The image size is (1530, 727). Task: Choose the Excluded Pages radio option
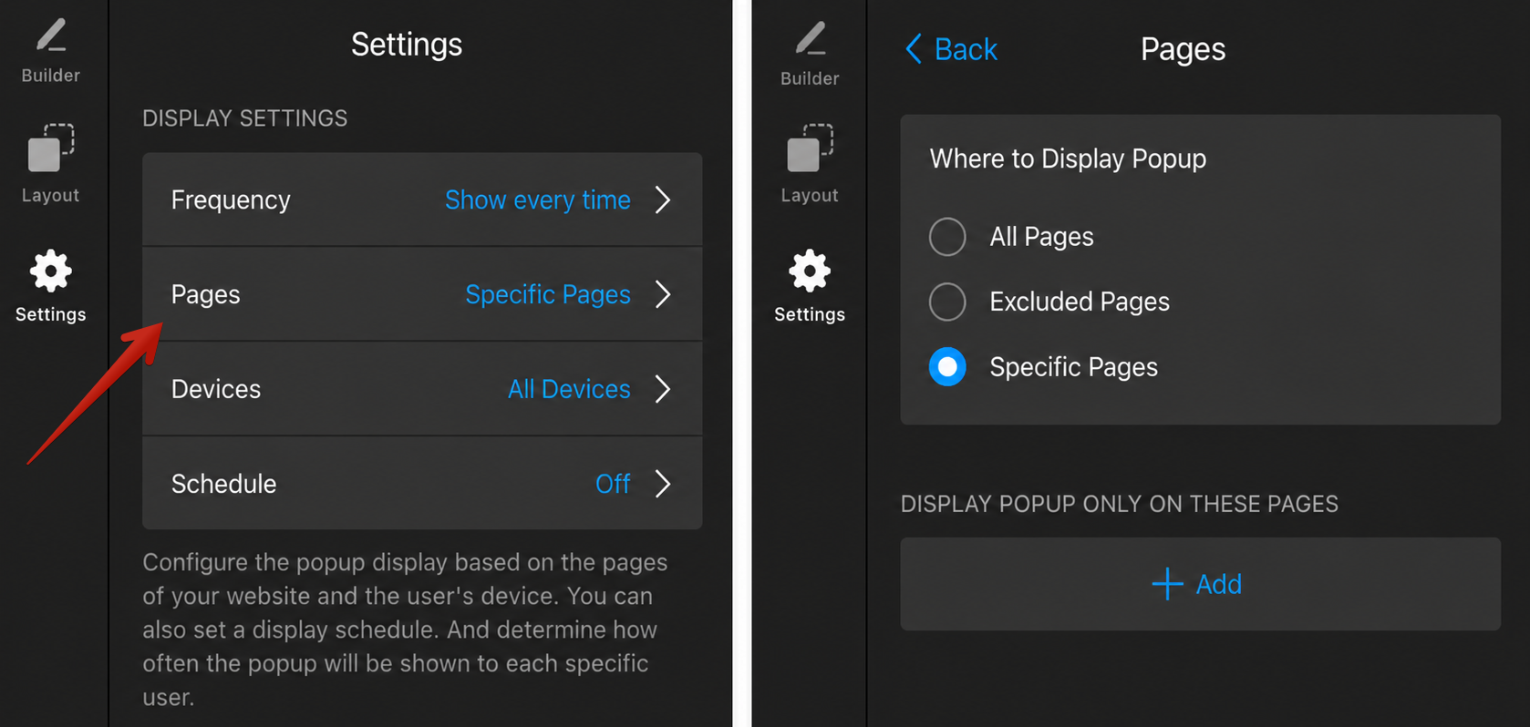point(947,302)
